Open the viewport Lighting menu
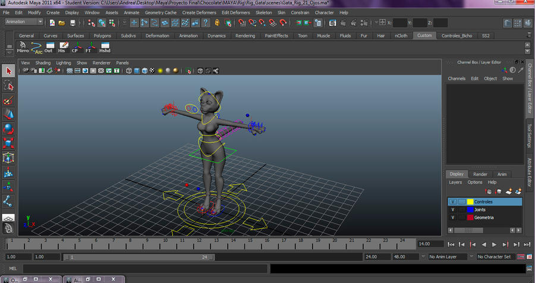 click(x=64, y=63)
